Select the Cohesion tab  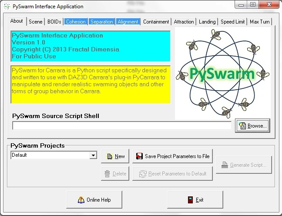point(76,22)
